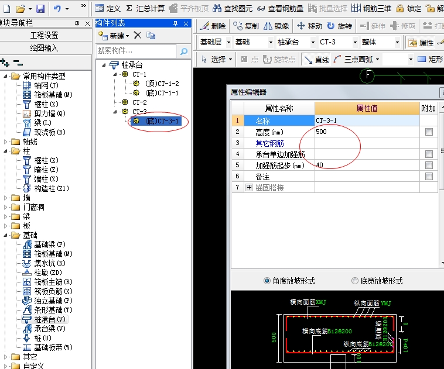Run 汇总计算 summary calculation
Image resolution: width=444 pixels, height=369 pixels.
[x=145, y=9]
